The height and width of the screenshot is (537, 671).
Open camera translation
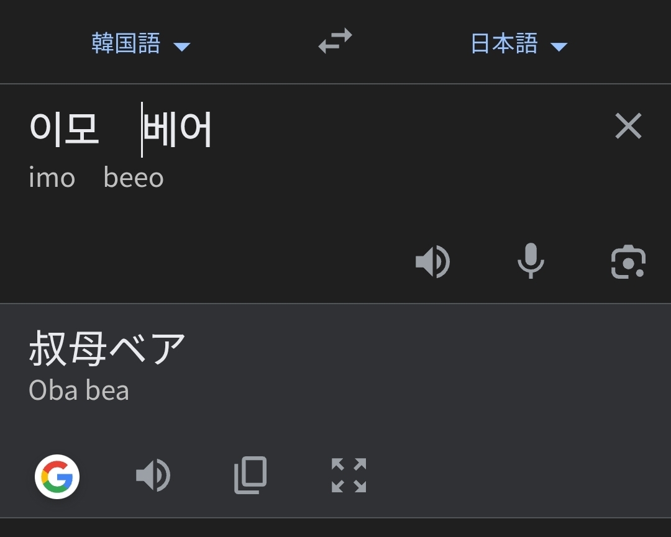coord(628,261)
